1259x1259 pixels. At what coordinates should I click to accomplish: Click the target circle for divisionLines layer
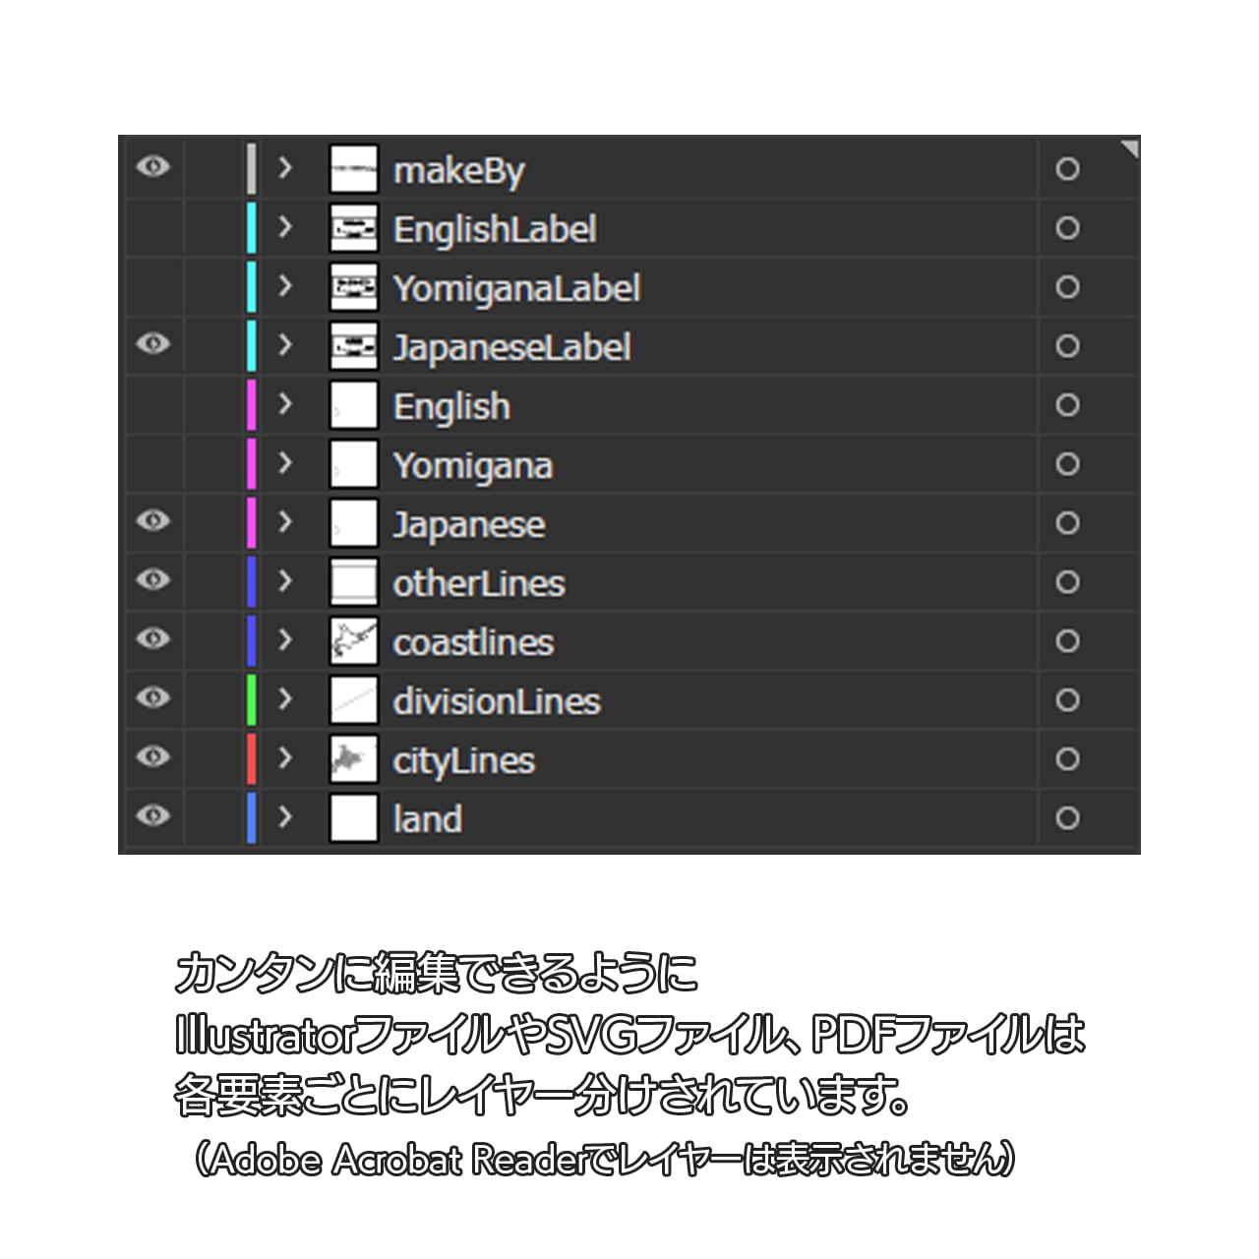click(x=1067, y=700)
